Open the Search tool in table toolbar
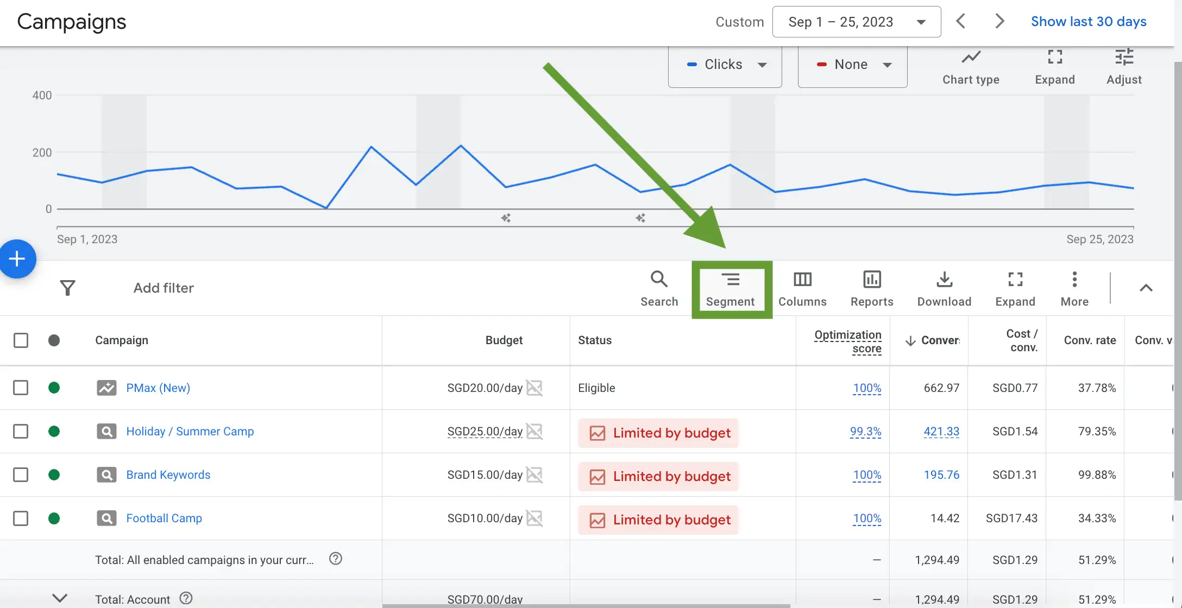Viewport: 1182px width, 608px height. click(659, 289)
